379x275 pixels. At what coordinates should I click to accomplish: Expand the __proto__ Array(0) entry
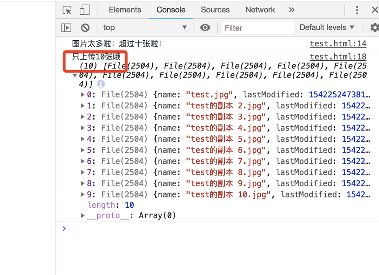pyautogui.click(x=82, y=215)
